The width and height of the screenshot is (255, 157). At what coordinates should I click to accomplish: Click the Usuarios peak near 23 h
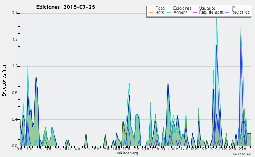click(x=241, y=33)
